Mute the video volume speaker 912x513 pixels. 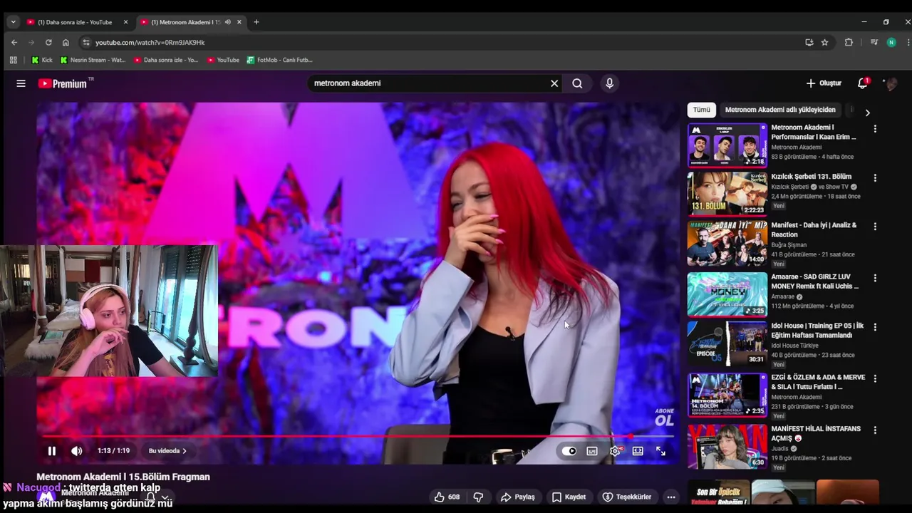coord(76,451)
